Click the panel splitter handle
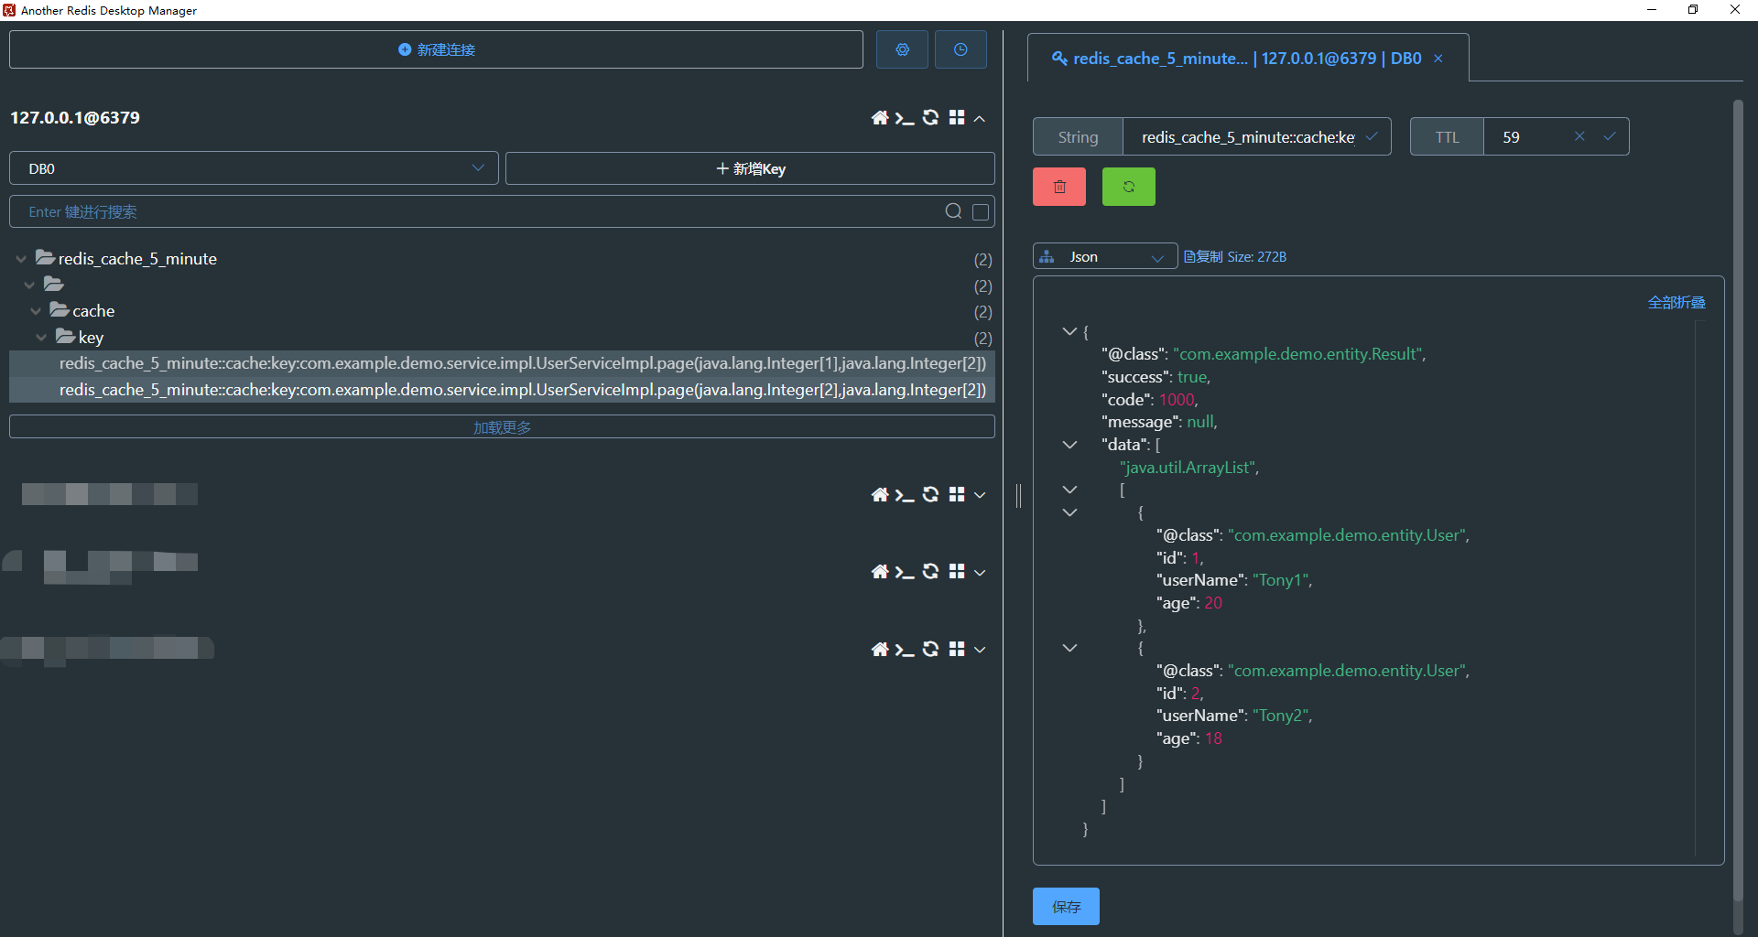 click(x=1018, y=495)
